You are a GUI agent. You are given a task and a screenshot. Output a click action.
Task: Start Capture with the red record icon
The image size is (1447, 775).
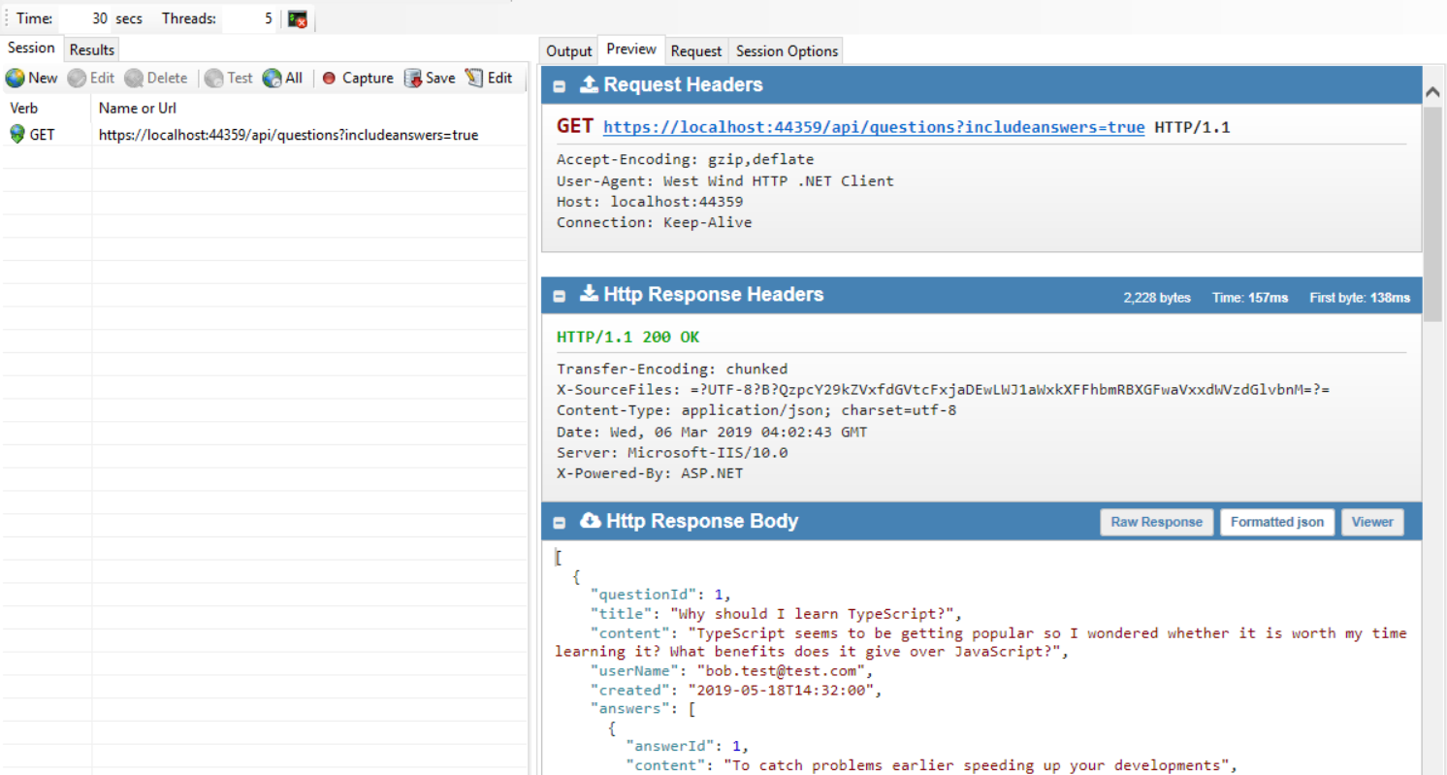(x=329, y=79)
